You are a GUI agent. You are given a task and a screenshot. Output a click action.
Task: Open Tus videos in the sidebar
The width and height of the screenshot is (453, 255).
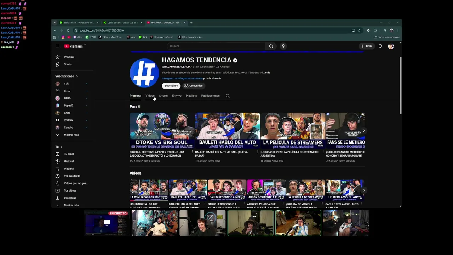point(70,191)
